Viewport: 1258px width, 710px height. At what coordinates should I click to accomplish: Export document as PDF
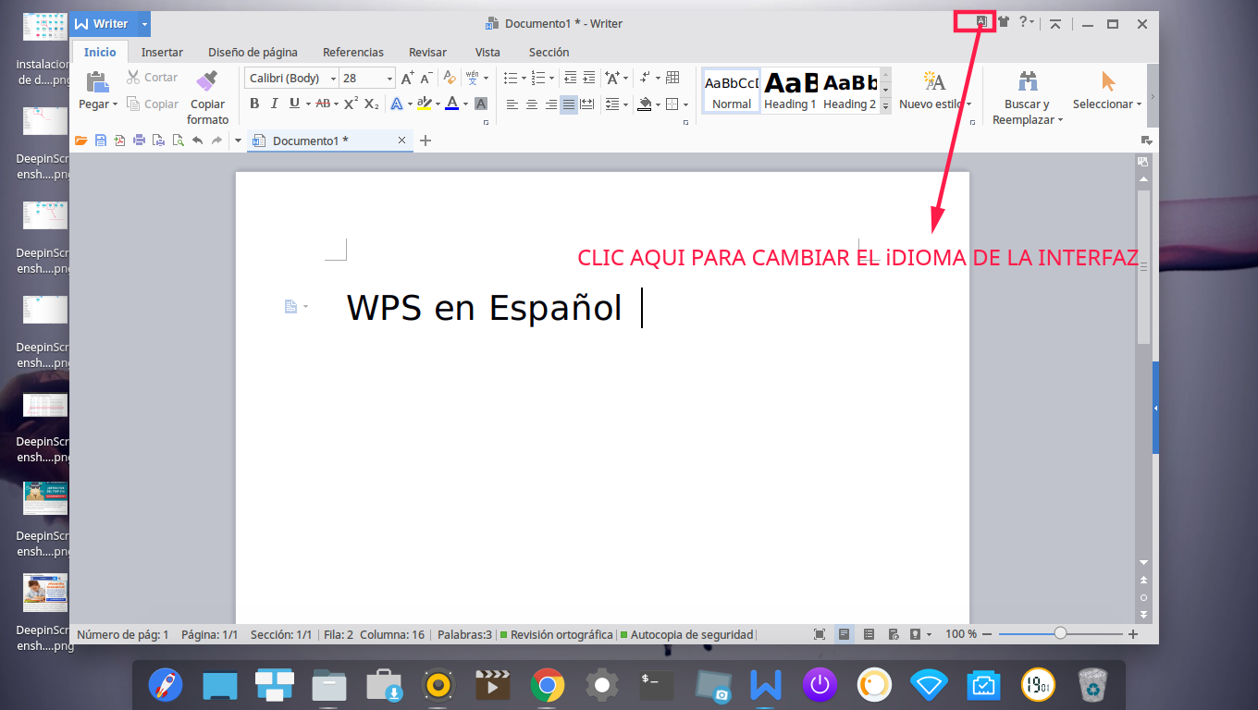tap(120, 140)
